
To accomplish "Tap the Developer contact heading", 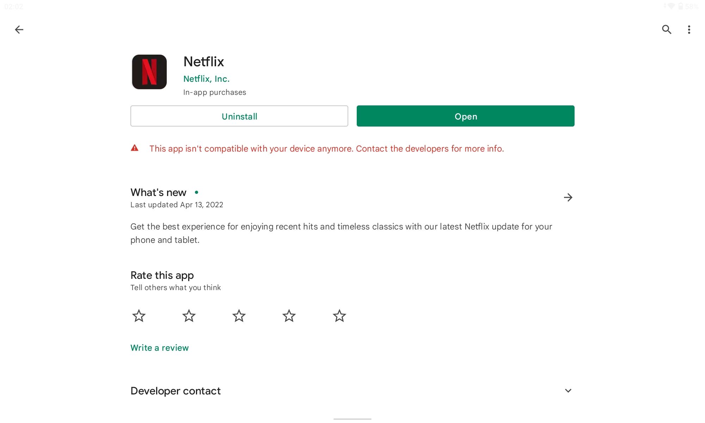I will (x=176, y=391).
